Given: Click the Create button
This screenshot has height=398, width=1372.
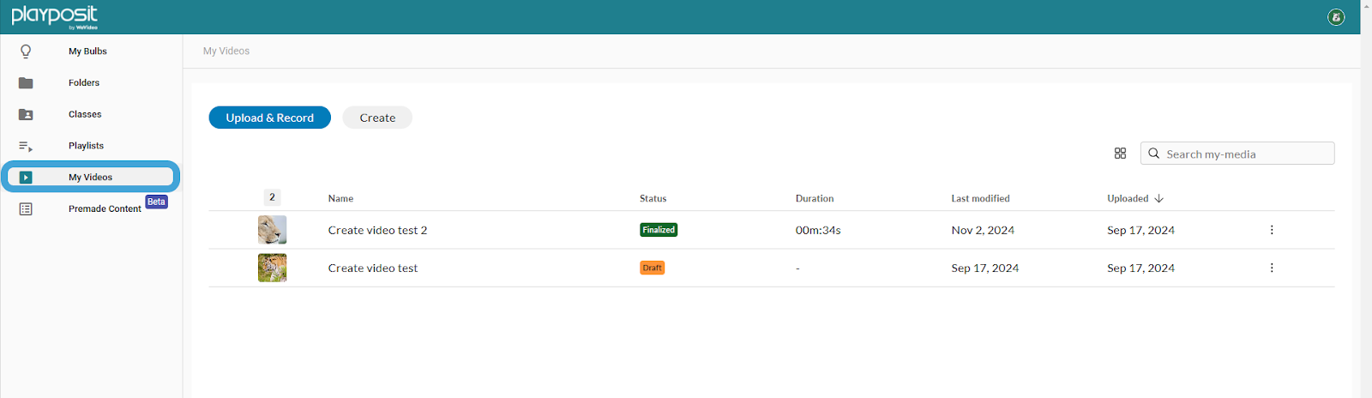Looking at the screenshot, I should point(377,118).
